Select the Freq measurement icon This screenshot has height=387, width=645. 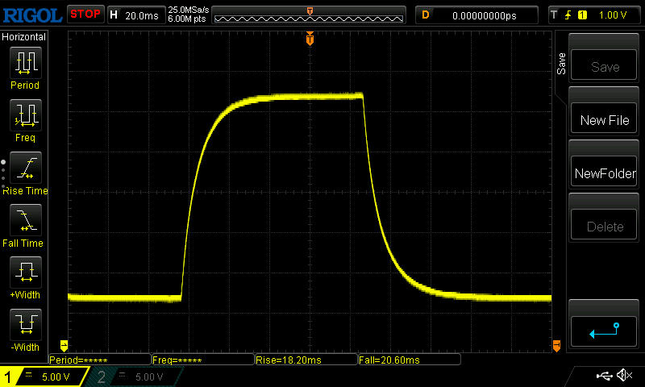pyautogui.click(x=26, y=114)
